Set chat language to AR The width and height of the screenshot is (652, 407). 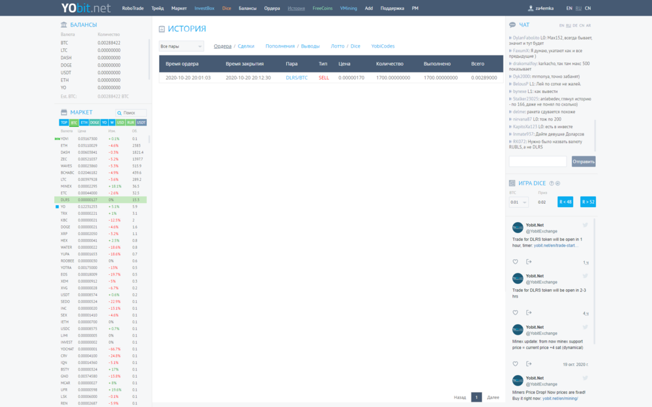click(x=588, y=25)
